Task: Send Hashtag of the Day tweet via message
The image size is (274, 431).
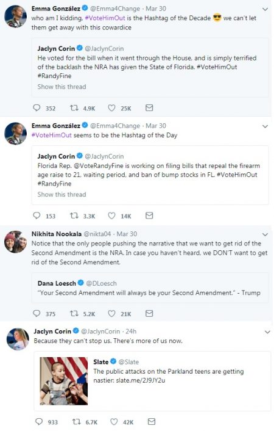Action: (x=149, y=215)
